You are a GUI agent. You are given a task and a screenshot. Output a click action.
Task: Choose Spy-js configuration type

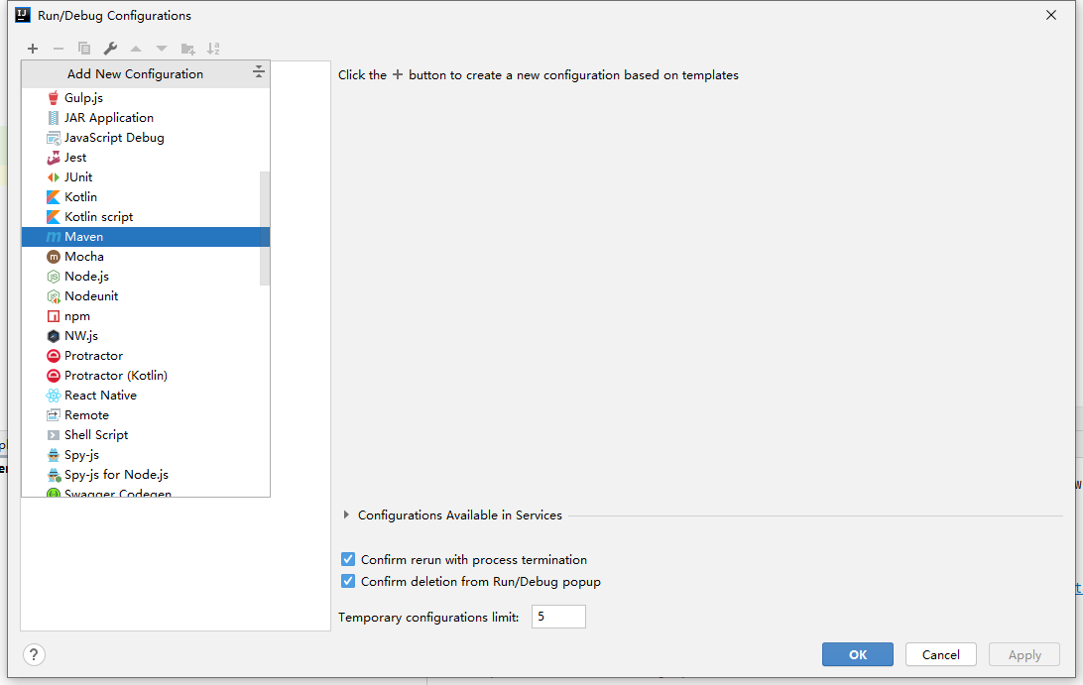[x=146, y=454]
